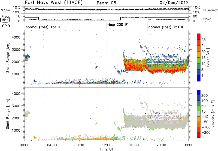Click the "18" tick on the frequency axis
Image resolution: width=218 pixels, height=151 pixels.
pos(18,16)
